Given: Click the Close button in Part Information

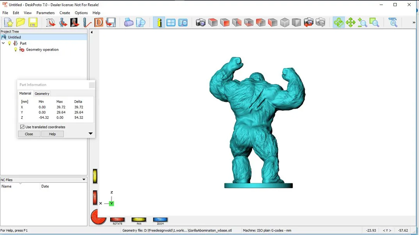Looking at the screenshot, I should 29,134.
